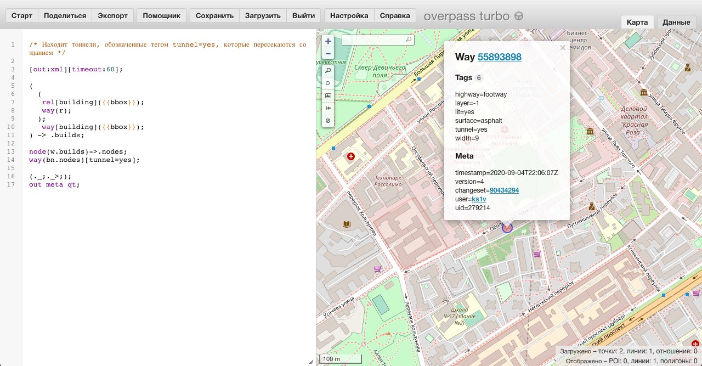
Task: Click the way(bn.nodes)[tunnel=yes] line
Action: 84,160
